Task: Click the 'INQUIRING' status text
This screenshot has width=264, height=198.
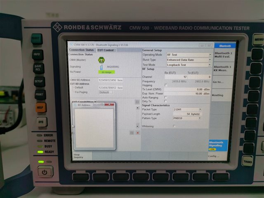Action: point(113,67)
